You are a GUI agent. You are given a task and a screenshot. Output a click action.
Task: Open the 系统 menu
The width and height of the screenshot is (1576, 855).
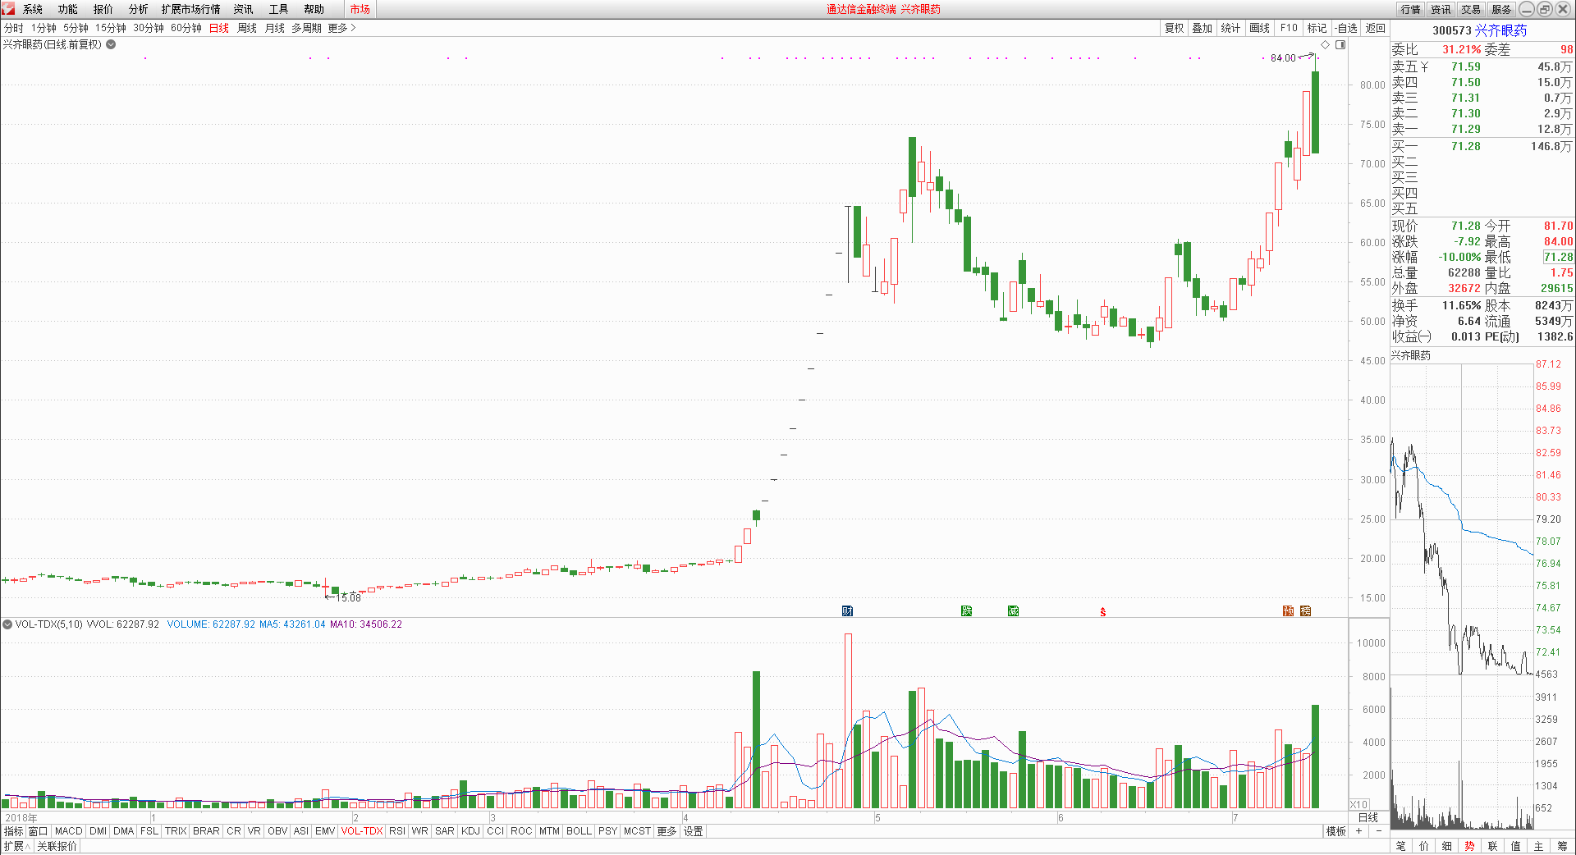33,9
